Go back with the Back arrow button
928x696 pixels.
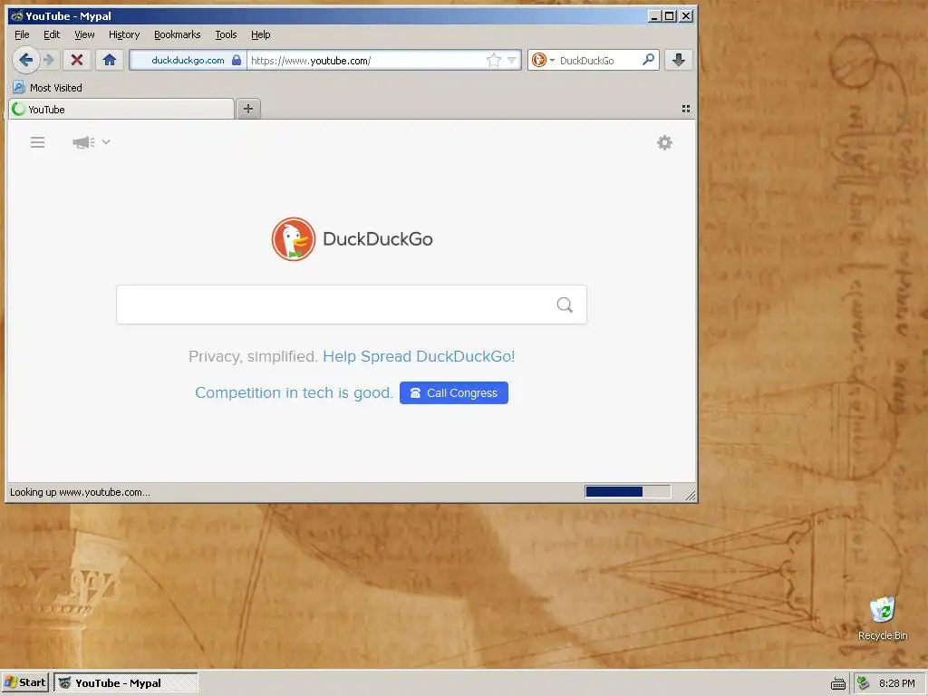pos(25,60)
